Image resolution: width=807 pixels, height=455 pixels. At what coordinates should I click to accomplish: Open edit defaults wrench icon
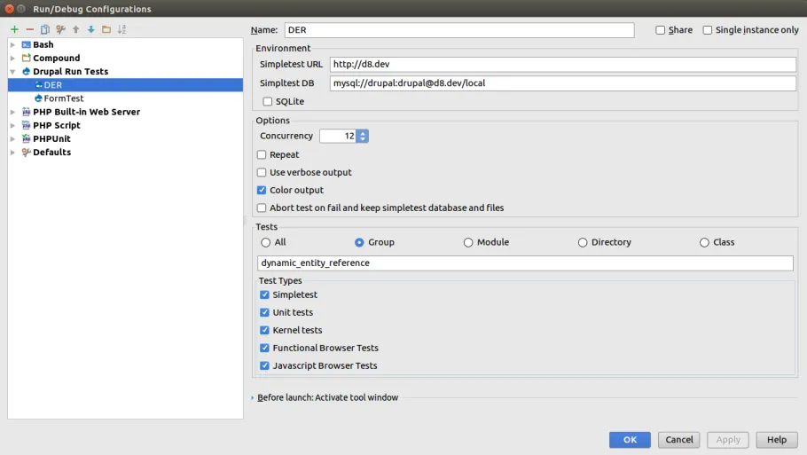[x=60, y=29]
